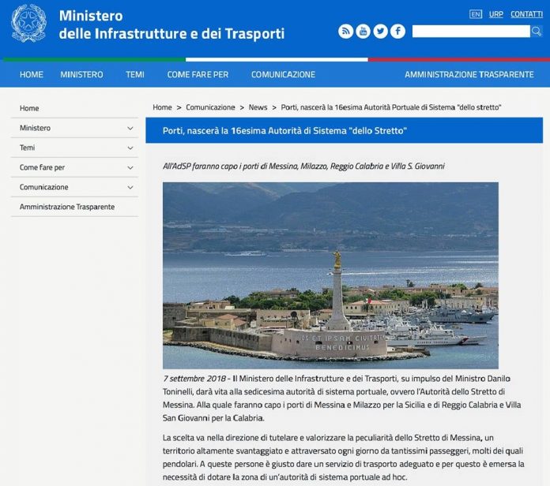Open the MINISTERO top menu
This screenshot has height=486, width=550.
pos(81,75)
